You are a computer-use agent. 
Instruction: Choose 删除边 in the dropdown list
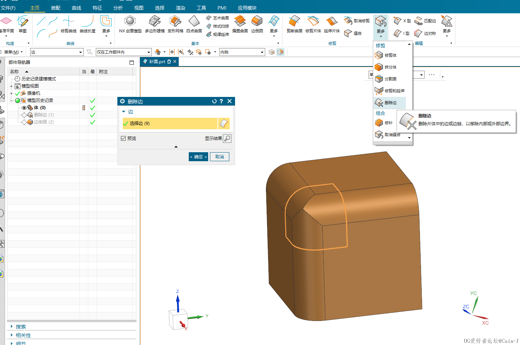(390, 103)
